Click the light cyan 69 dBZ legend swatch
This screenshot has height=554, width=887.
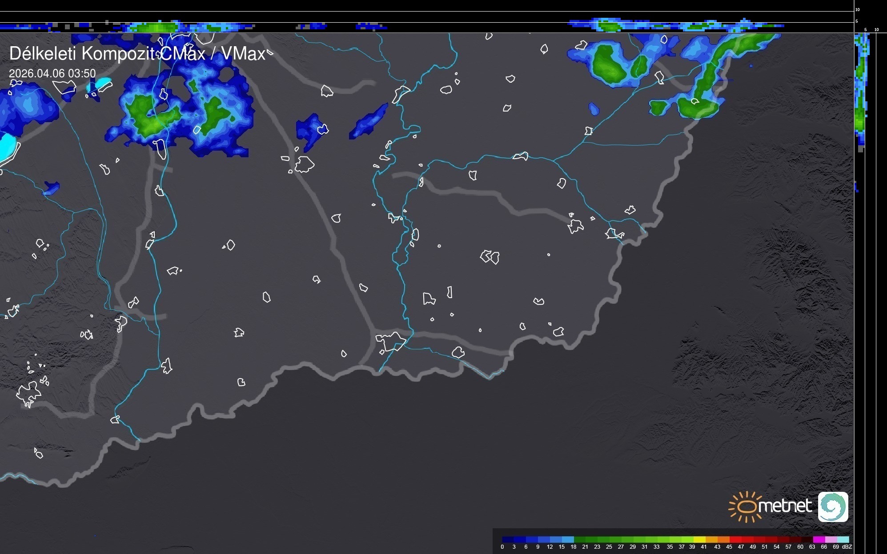point(843,540)
